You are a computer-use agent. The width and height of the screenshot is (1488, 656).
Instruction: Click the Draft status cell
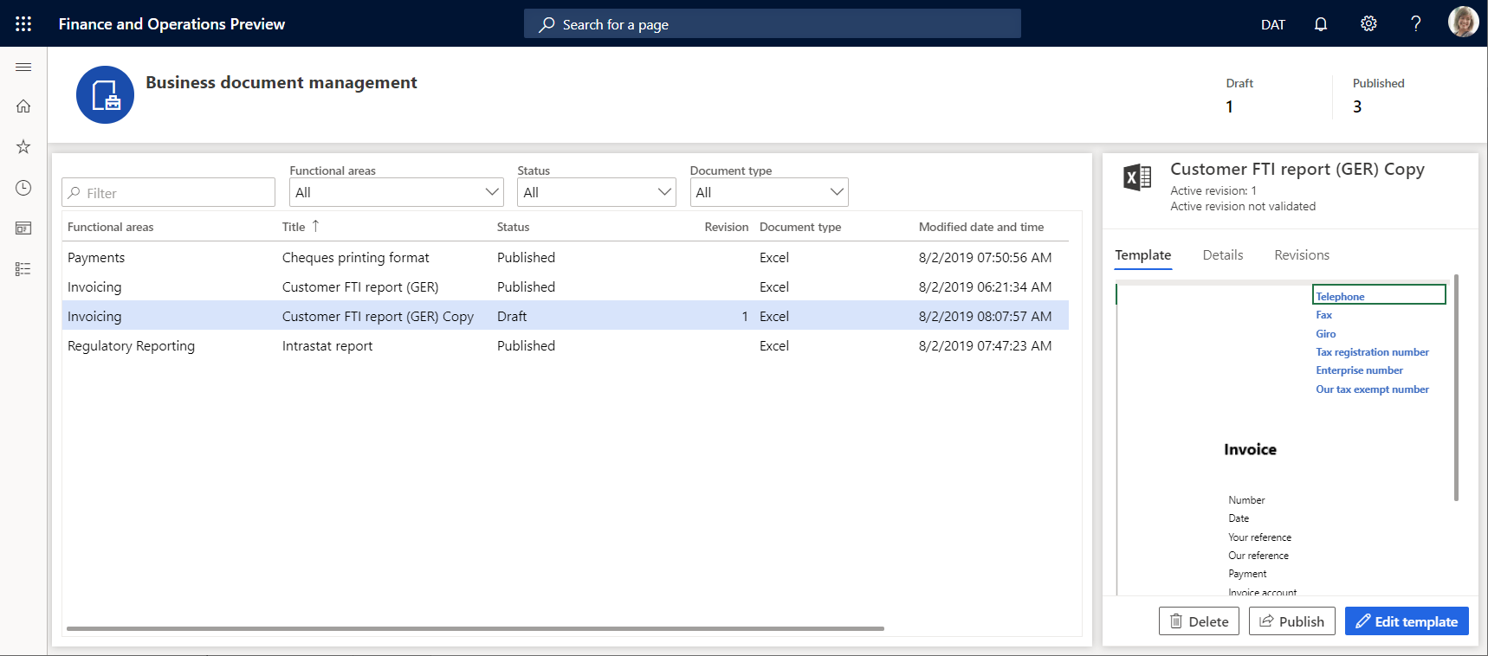point(512,316)
